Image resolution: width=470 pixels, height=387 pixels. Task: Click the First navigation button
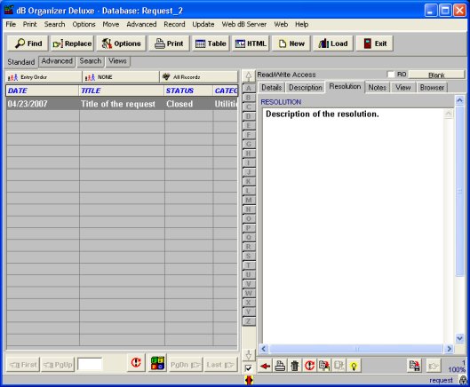tap(23, 365)
